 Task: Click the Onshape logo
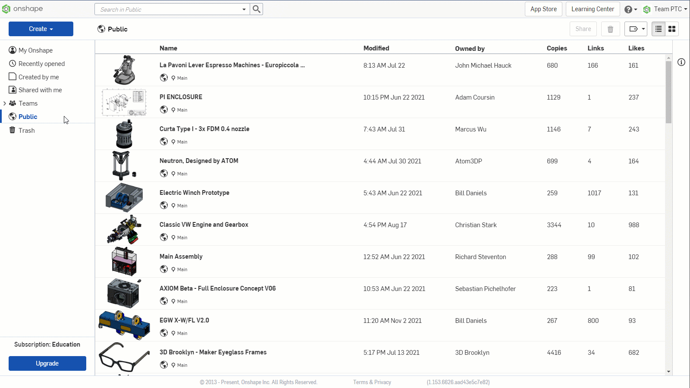pyautogui.click(x=22, y=9)
